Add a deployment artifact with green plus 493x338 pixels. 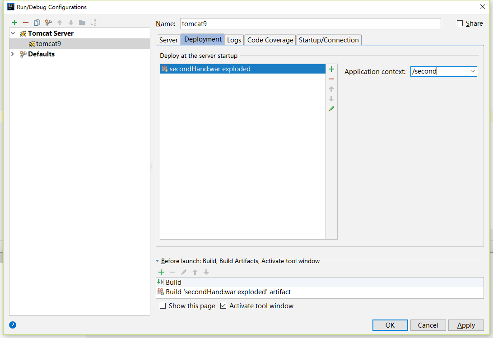coord(331,69)
